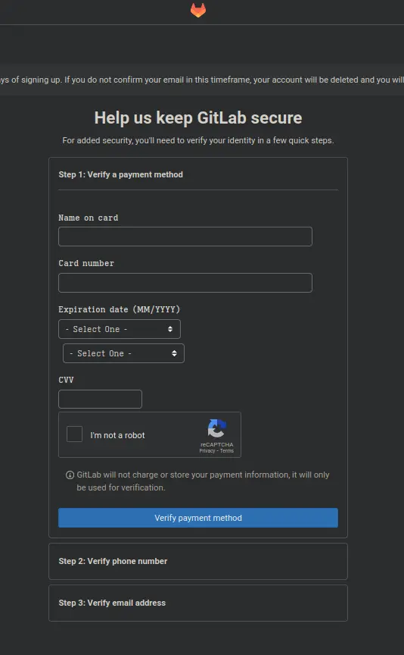
Task: Open the reCAPTCHA Terms link
Action: [x=227, y=451]
